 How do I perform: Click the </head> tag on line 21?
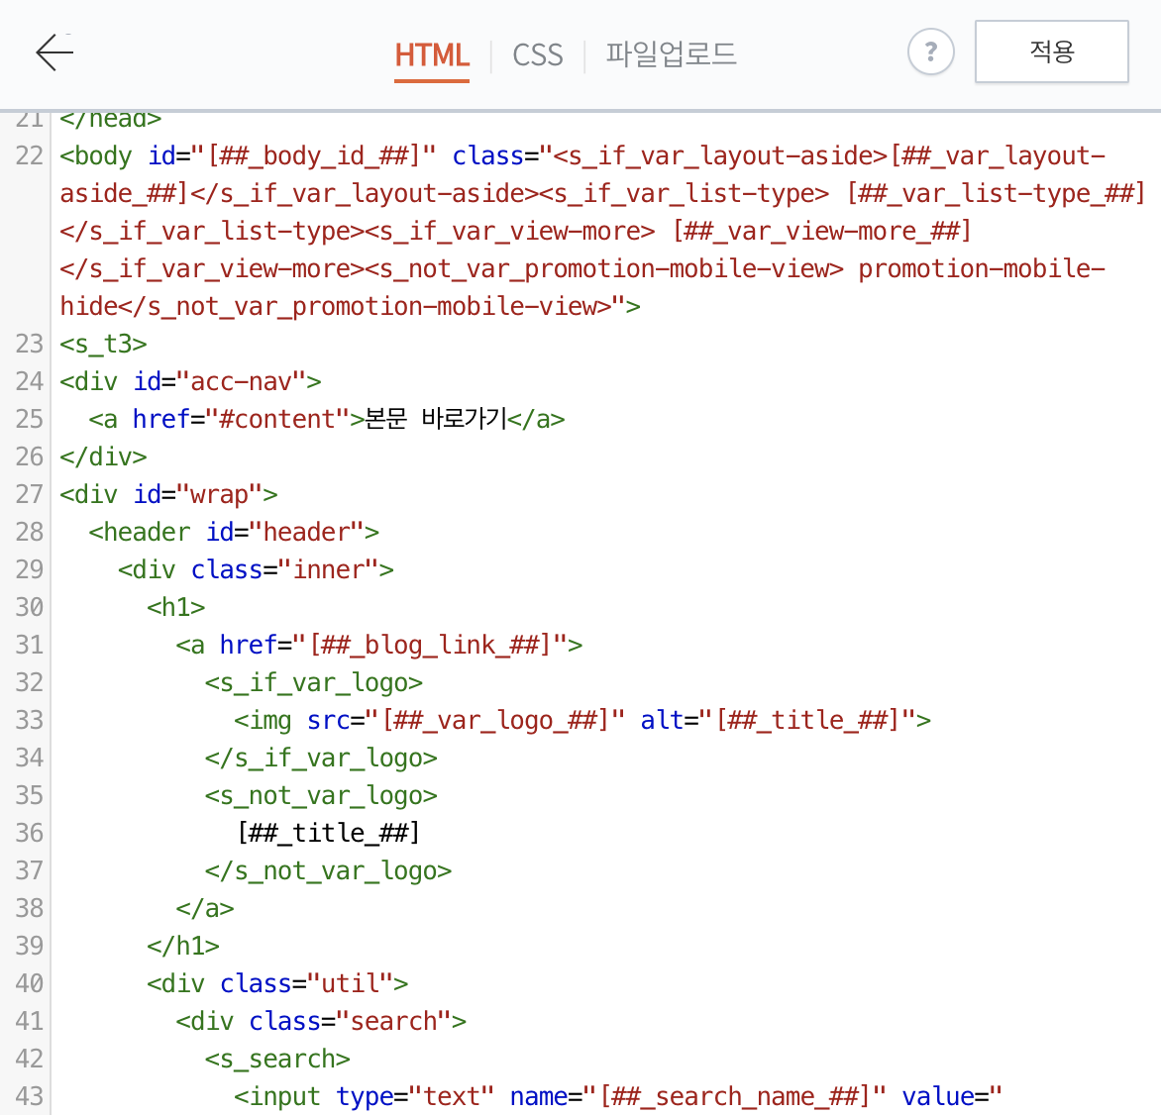111,121
